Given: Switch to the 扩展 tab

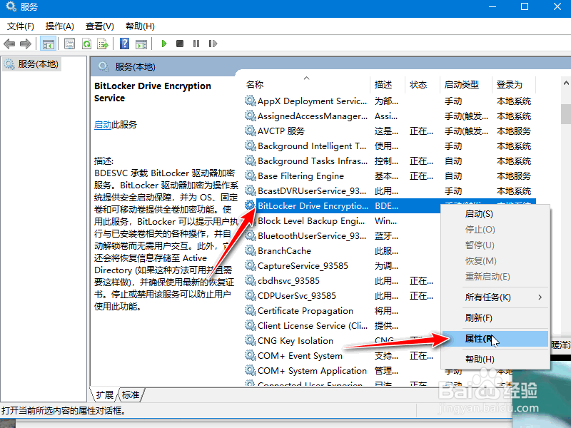Looking at the screenshot, I should pyautogui.click(x=105, y=395).
